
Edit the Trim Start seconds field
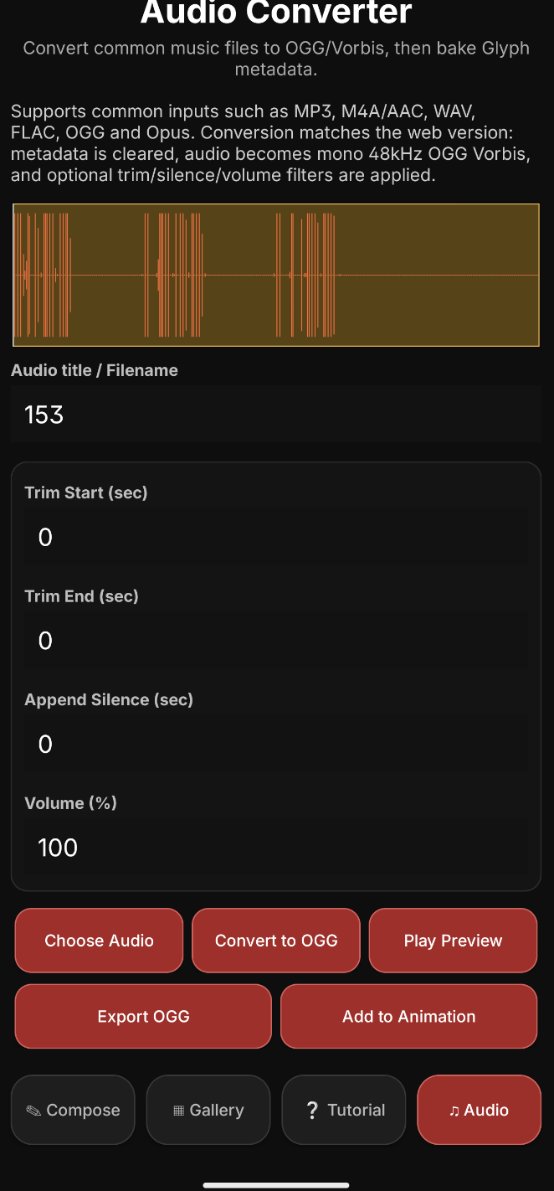276,537
